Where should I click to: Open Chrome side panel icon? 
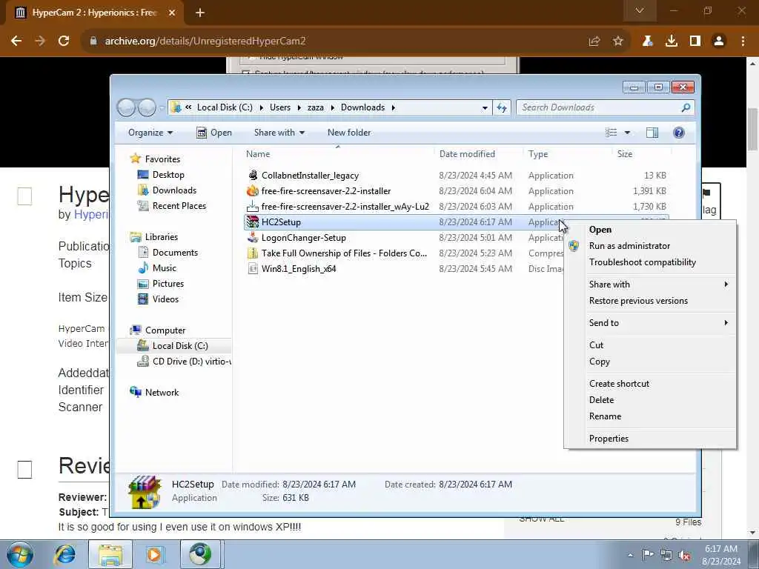coord(695,41)
